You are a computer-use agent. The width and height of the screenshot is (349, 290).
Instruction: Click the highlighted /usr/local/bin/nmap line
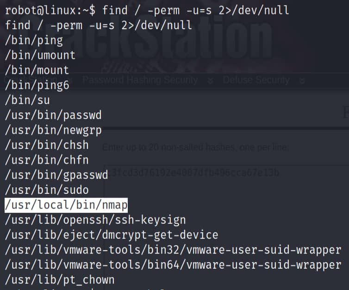pyautogui.click(x=66, y=204)
